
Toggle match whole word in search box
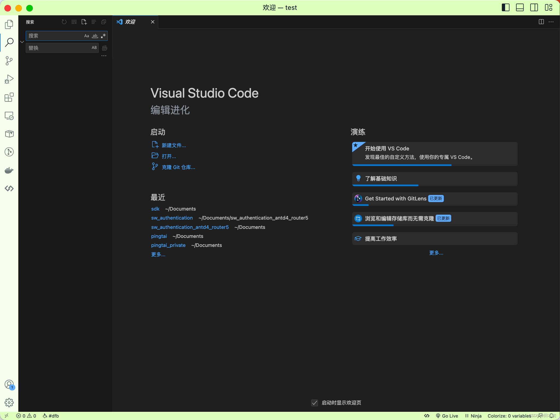tap(95, 36)
